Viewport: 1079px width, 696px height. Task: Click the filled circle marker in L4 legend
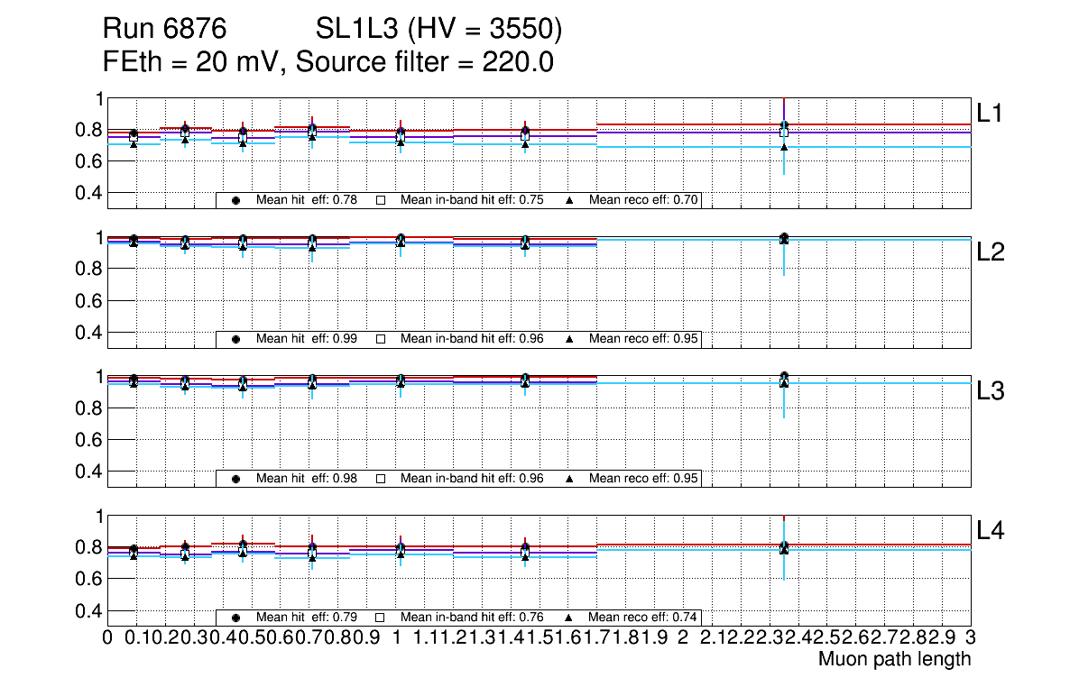pyautogui.click(x=235, y=618)
